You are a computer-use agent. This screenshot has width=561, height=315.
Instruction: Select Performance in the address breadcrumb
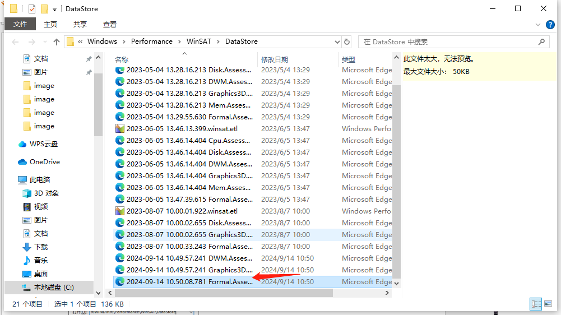click(x=152, y=41)
